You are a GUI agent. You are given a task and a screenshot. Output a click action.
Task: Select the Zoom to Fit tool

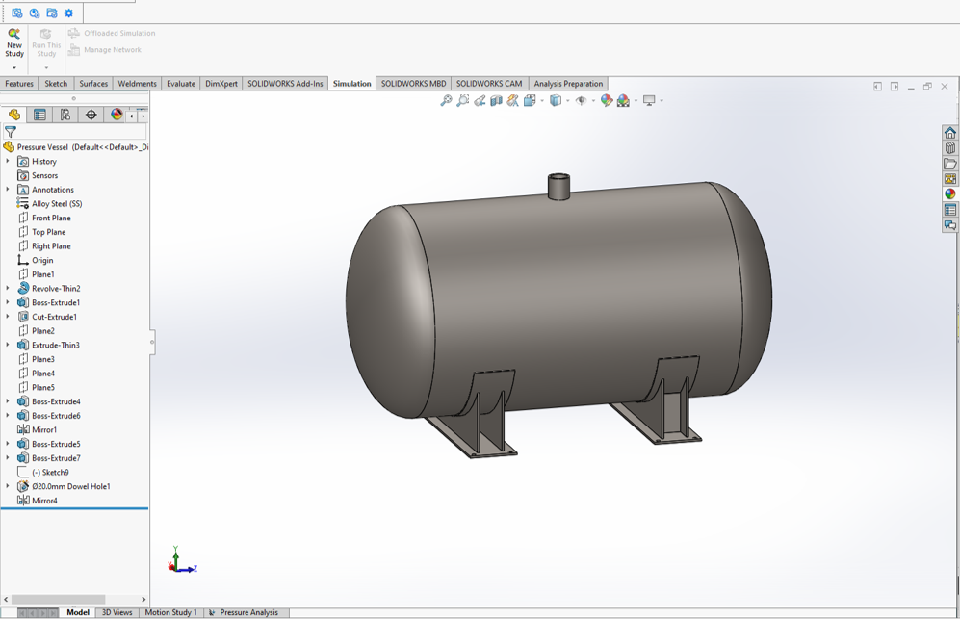[445, 101]
